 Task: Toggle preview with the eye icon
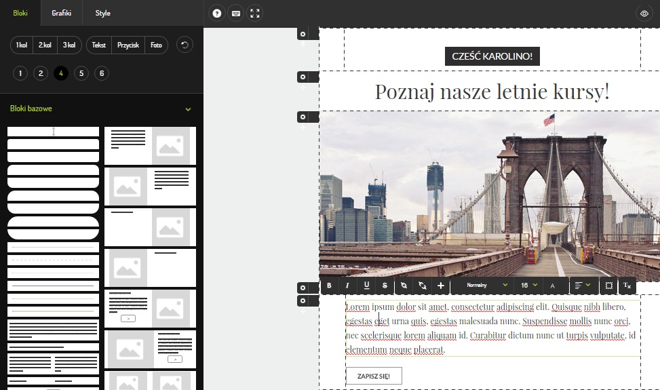644,13
